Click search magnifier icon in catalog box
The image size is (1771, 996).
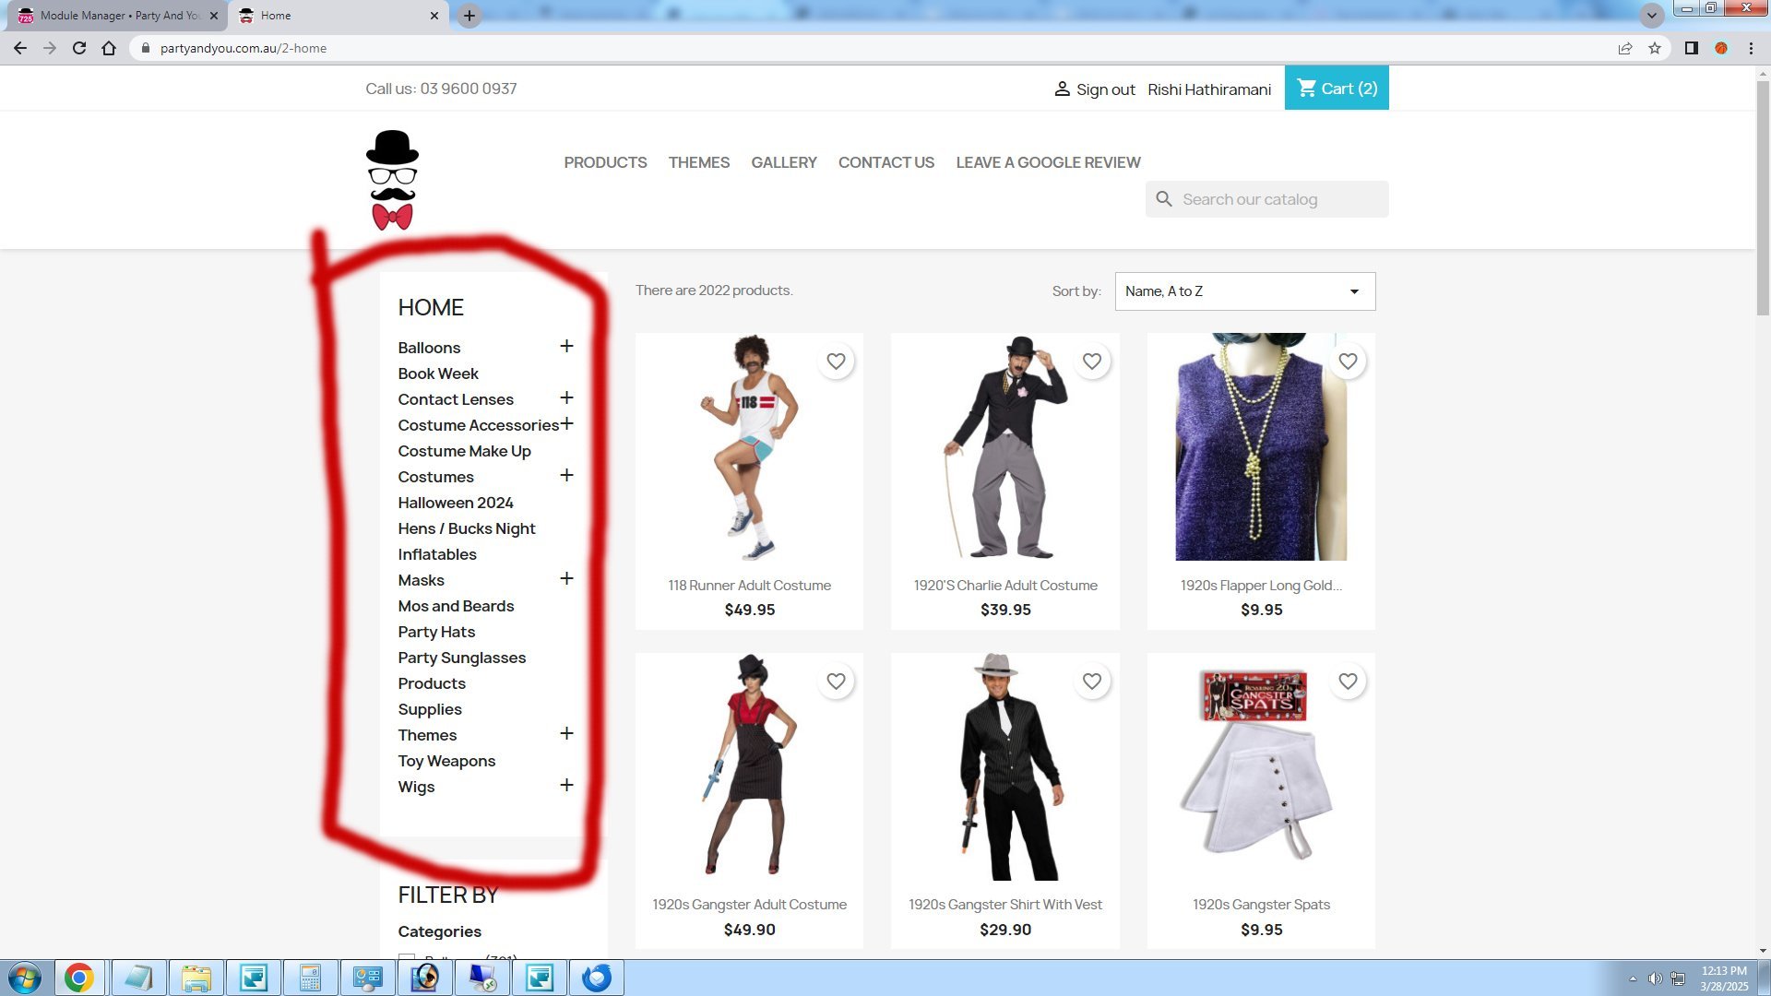pos(1164,199)
